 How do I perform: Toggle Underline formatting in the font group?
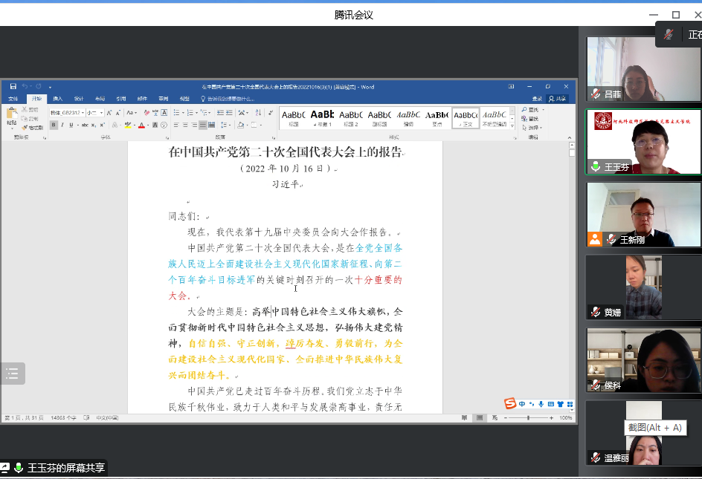71,125
